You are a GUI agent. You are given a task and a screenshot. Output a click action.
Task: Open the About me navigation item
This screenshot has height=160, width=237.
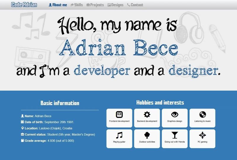[58, 5]
